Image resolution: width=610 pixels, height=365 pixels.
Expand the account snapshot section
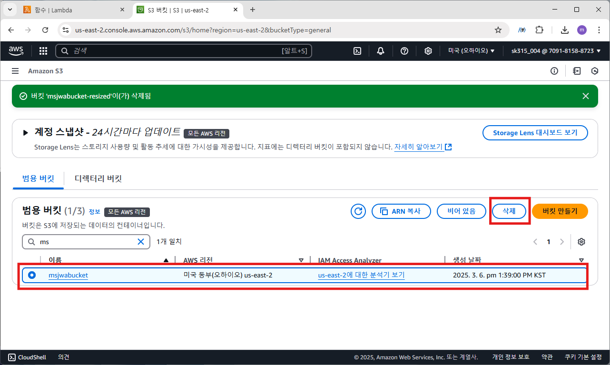pyautogui.click(x=26, y=133)
